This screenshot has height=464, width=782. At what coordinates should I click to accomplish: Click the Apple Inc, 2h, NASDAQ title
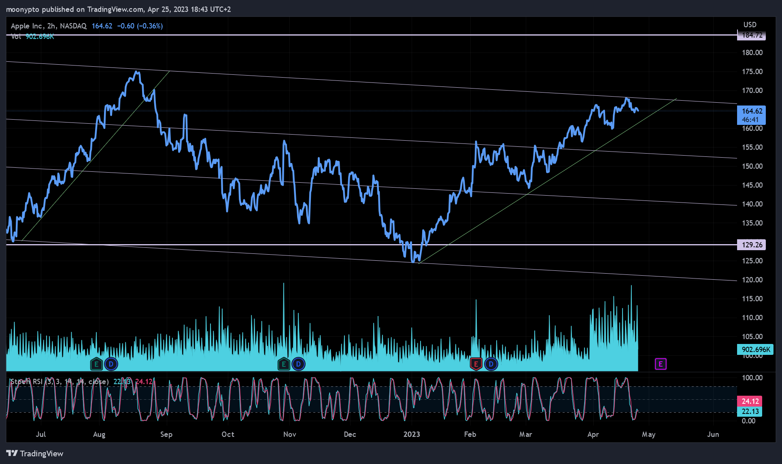coord(49,26)
